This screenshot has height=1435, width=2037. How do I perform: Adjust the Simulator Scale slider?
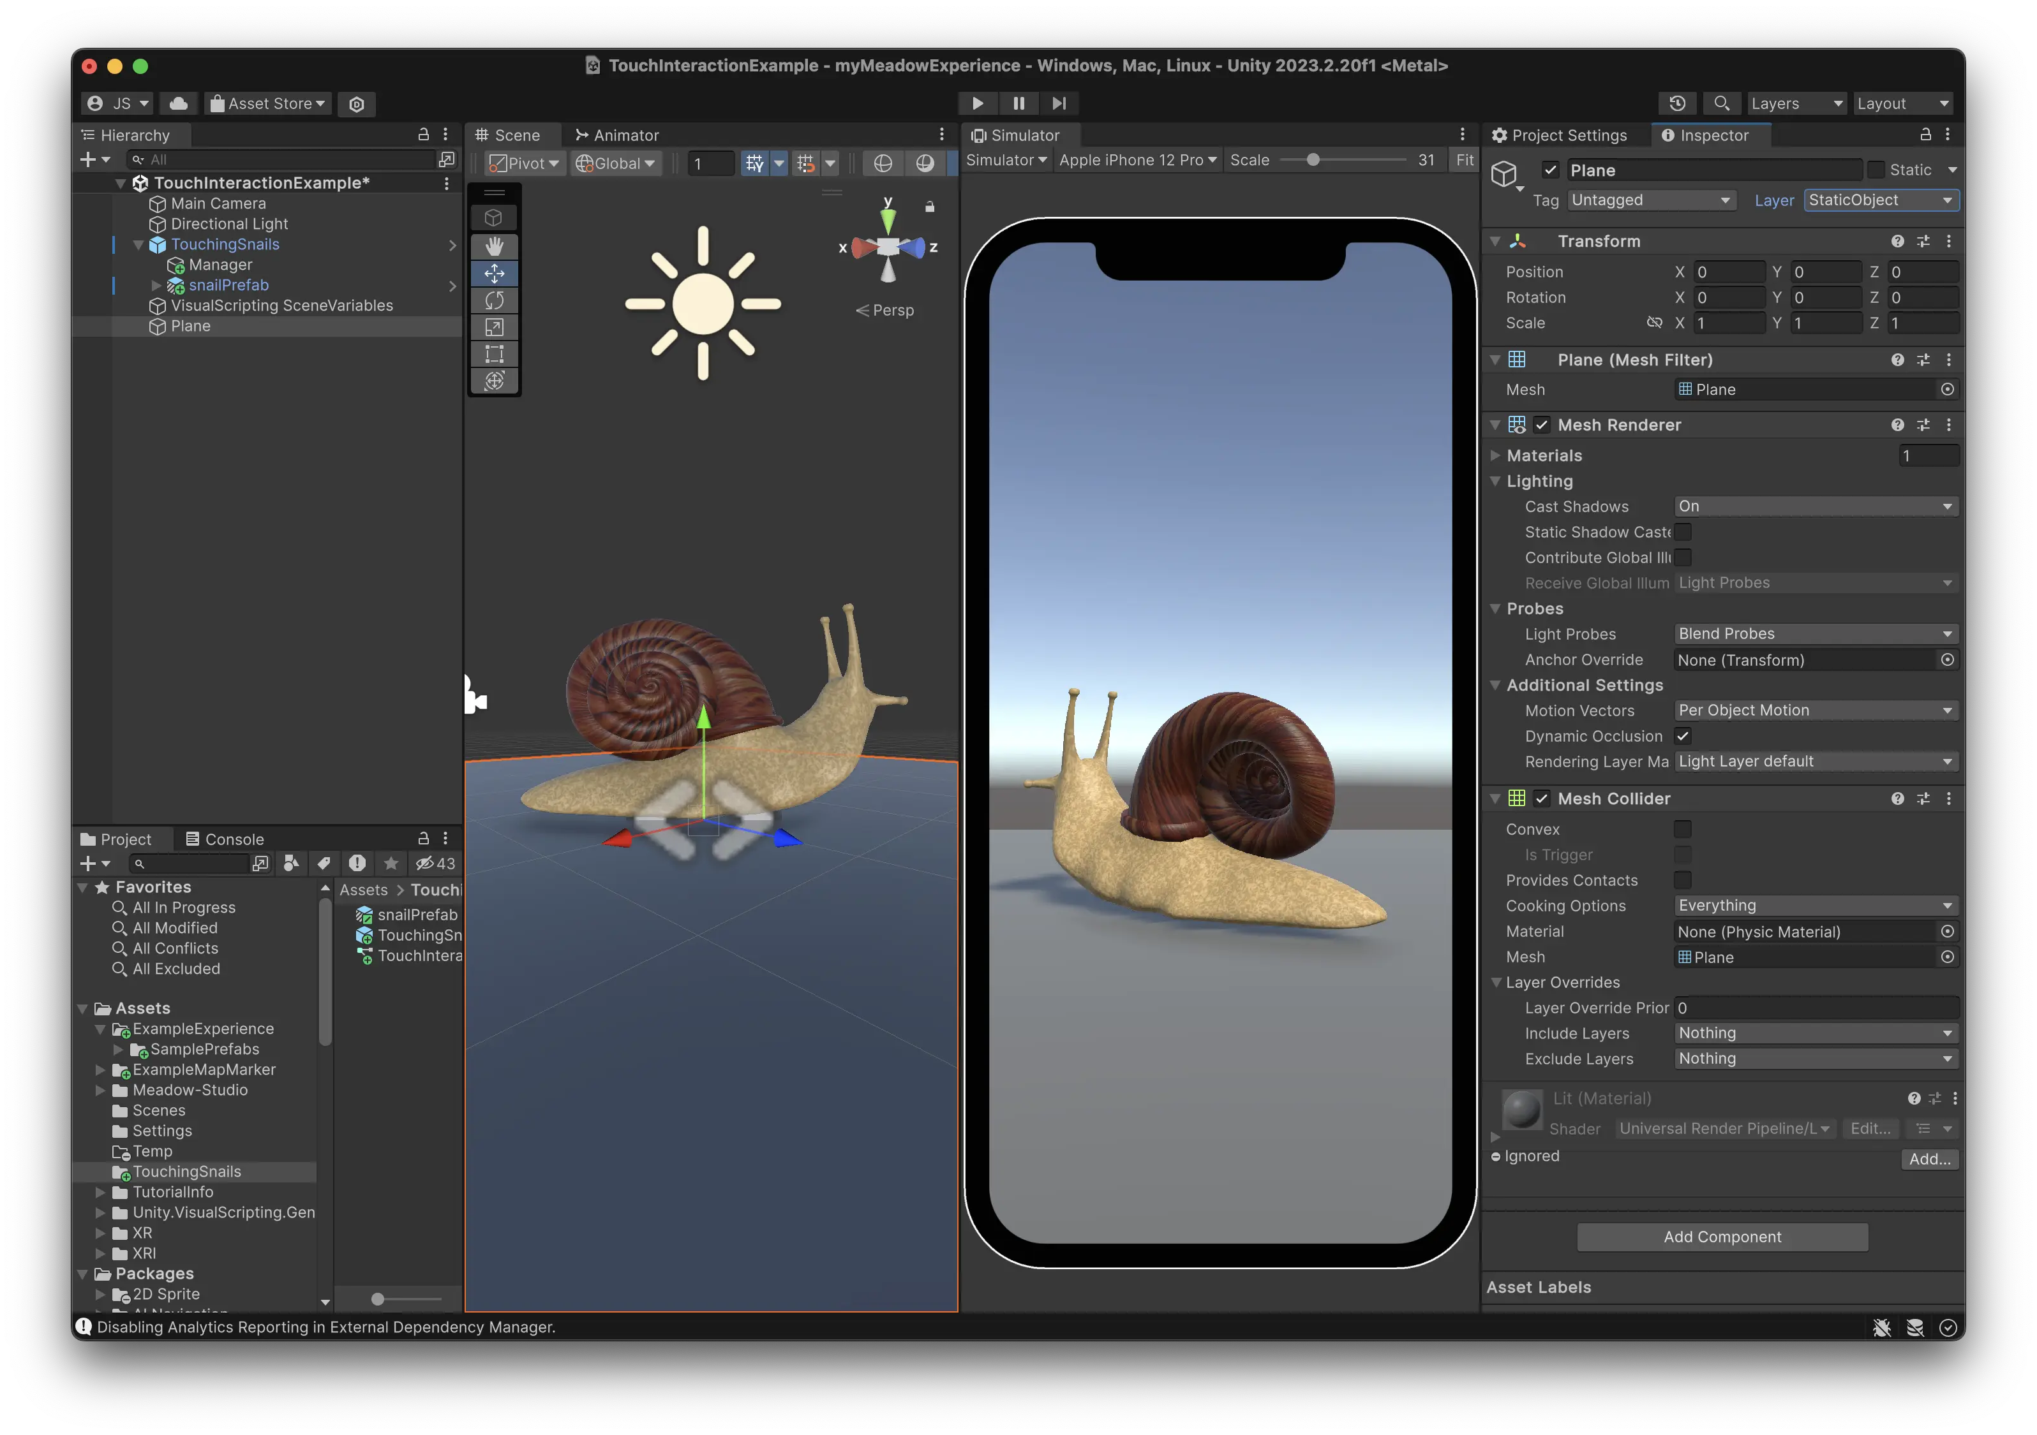[1313, 161]
